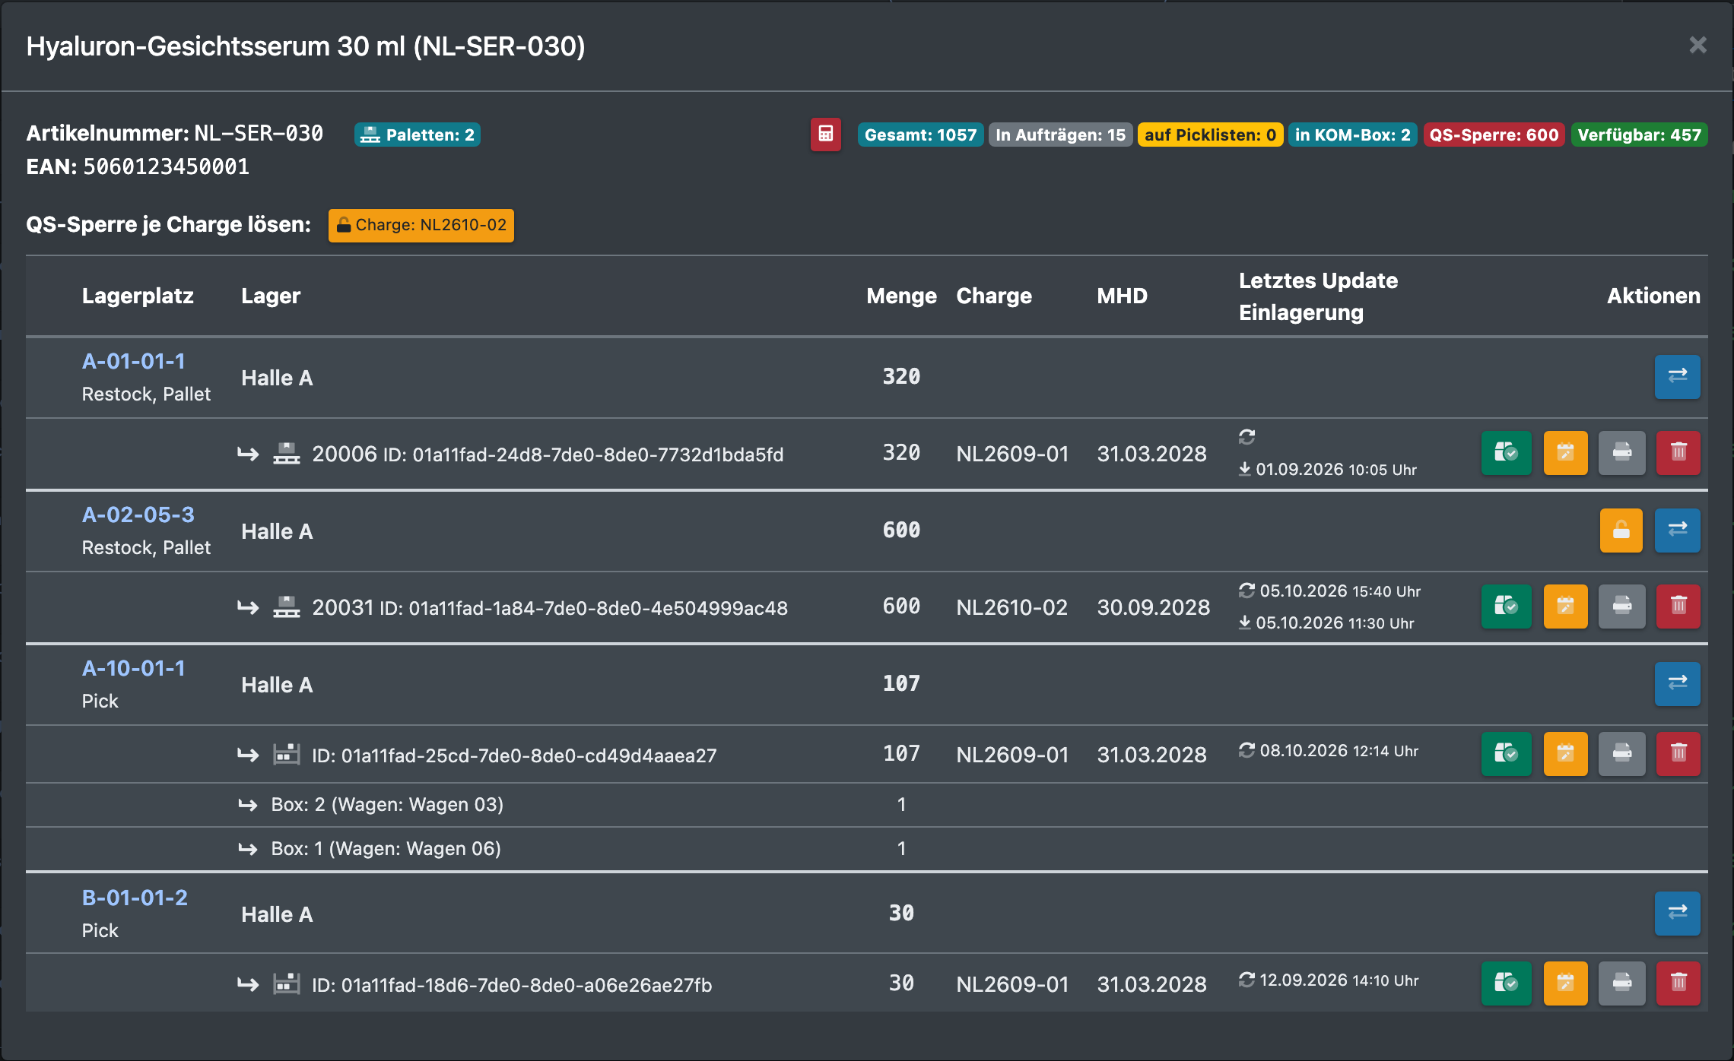Click pallet ID 20031 text
Viewport: 1734px width, 1061px height.
tap(343, 607)
